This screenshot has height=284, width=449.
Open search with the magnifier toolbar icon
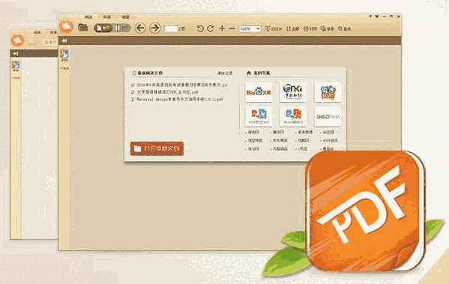pyautogui.click(x=345, y=29)
